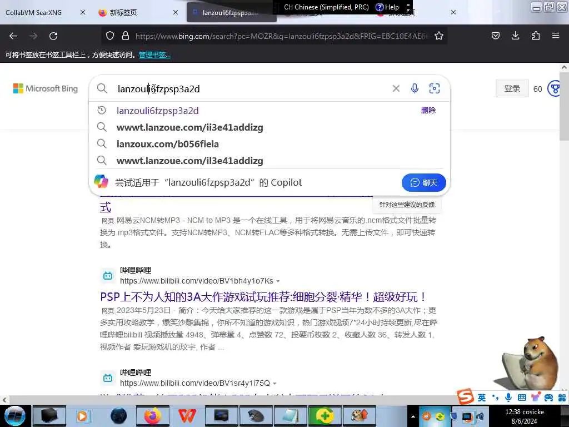Screen dimensions: 569x427
Task: Open 管理书签 bookmarks link
Action: (x=154, y=55)
